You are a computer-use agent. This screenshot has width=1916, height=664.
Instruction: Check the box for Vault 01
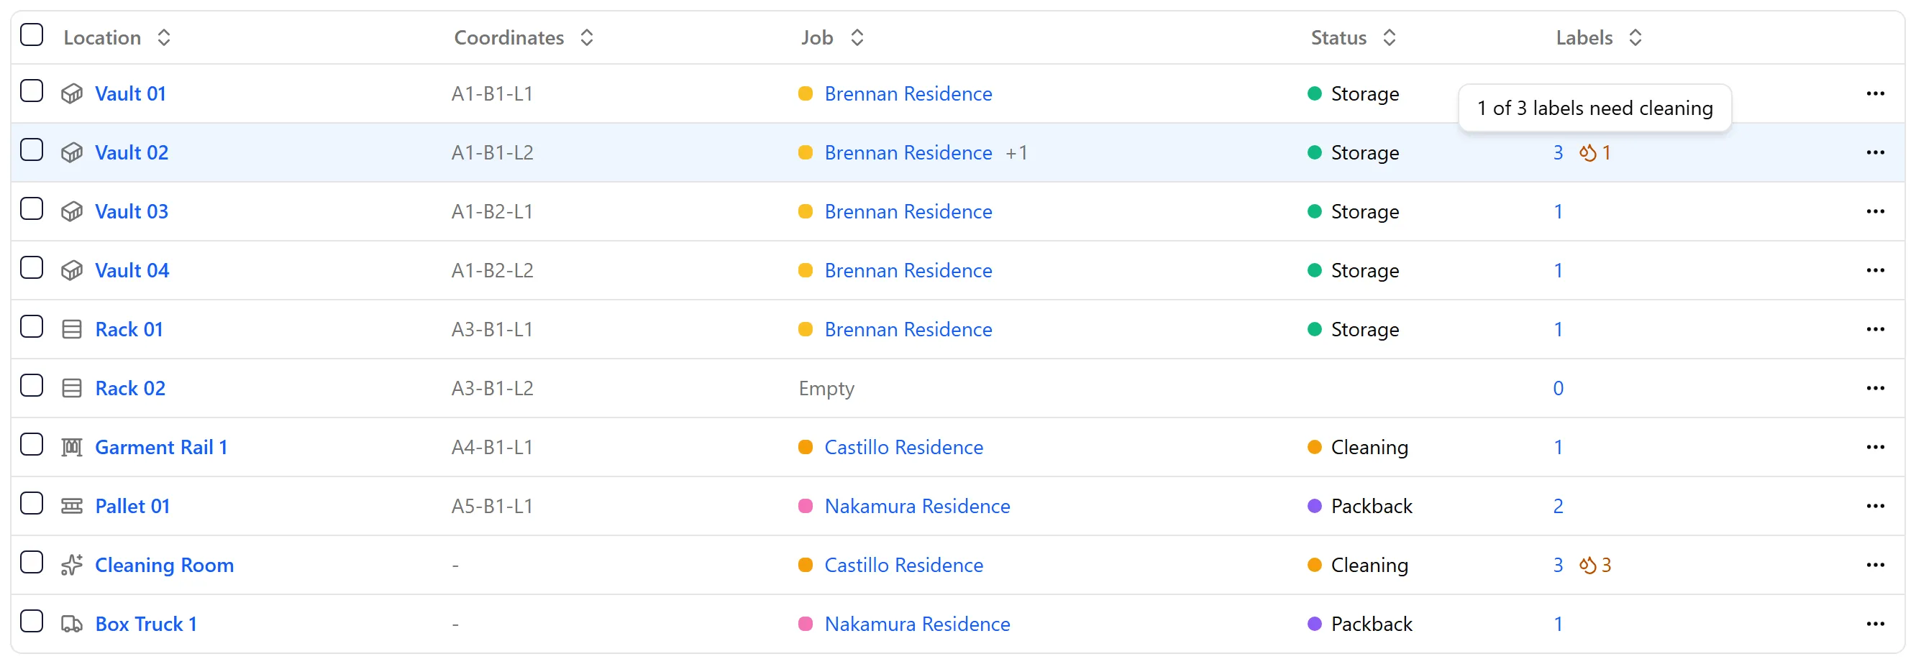click(31, 91)
